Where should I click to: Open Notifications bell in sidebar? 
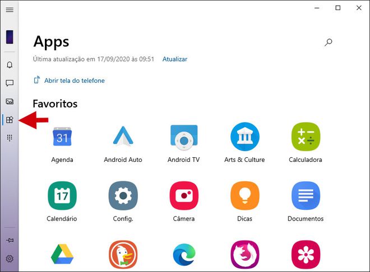(x=10, y=65)
